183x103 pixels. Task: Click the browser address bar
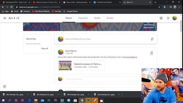(x=86, y=7)
